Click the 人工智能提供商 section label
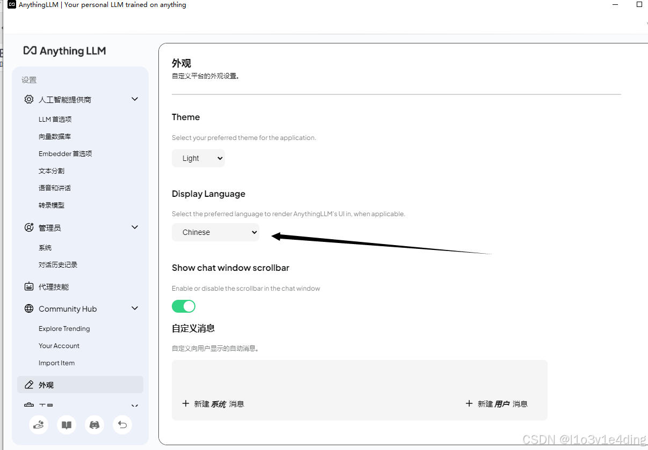Screen dimensions: 648x450 coord(65,100)
